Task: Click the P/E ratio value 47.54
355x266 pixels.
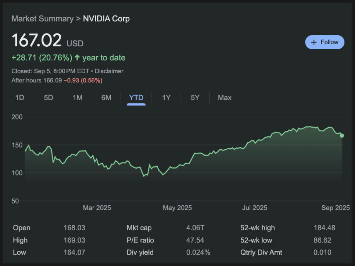Action: coord(195,240)
